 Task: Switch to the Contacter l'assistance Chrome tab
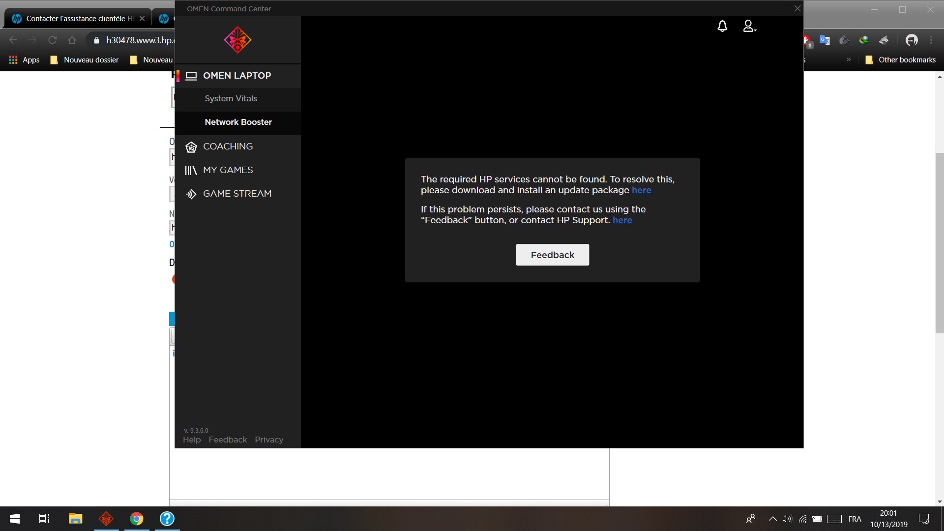pyautogui.click(x=78, y=19)
